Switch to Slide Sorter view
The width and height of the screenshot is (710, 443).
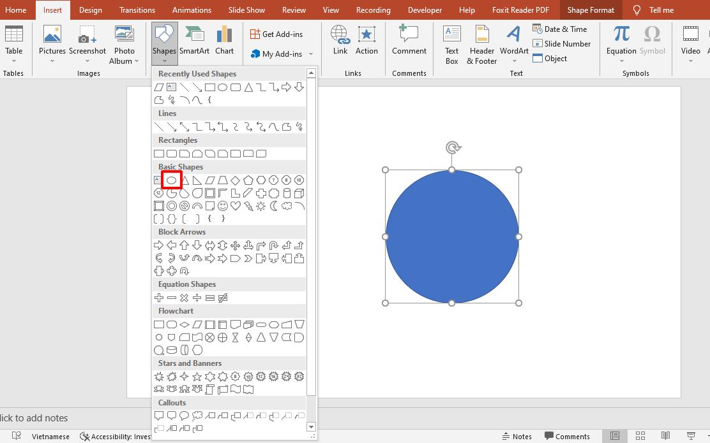(640, 436)
